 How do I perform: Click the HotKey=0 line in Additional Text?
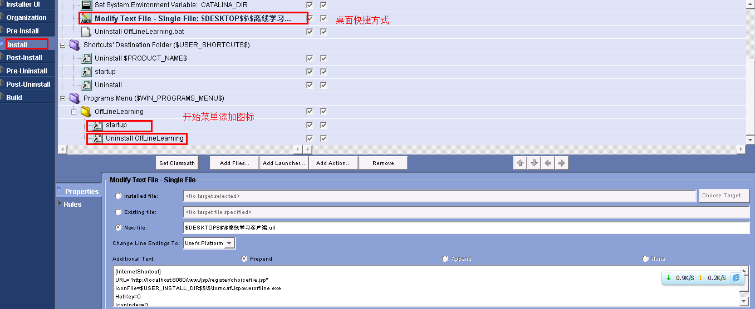[x=128, y=297]
